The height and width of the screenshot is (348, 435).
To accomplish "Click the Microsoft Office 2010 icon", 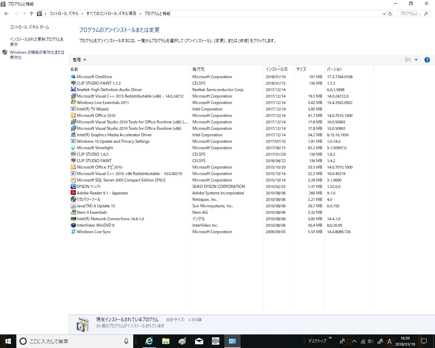I will 73,116.
